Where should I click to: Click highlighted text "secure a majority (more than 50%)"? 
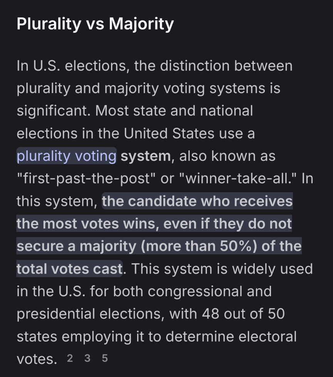pyautogui.click(x=136, y=246)
